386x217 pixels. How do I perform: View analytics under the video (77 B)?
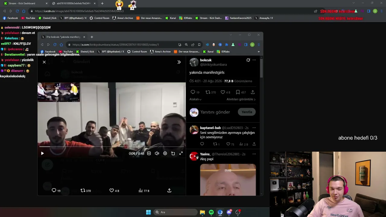(x=144, y=190)
